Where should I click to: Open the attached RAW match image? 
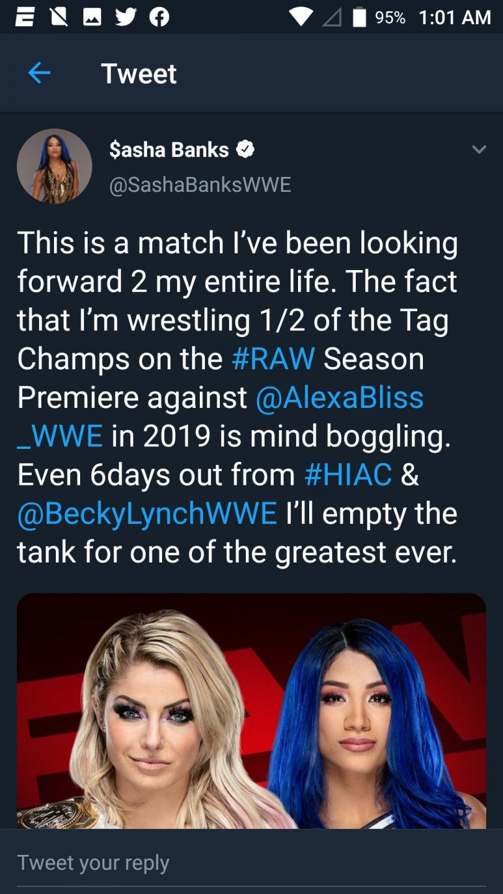pos(251,711)
